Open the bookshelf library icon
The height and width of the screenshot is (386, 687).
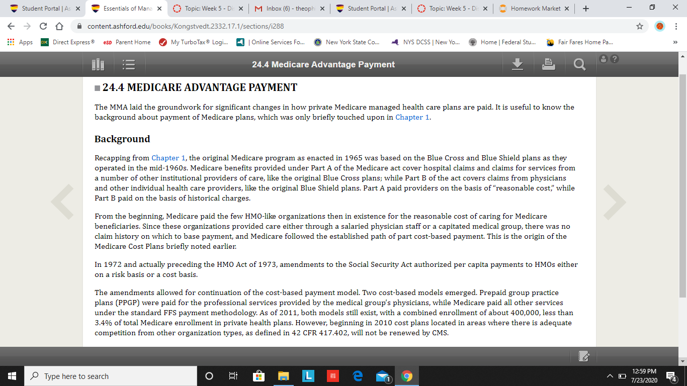98,64
